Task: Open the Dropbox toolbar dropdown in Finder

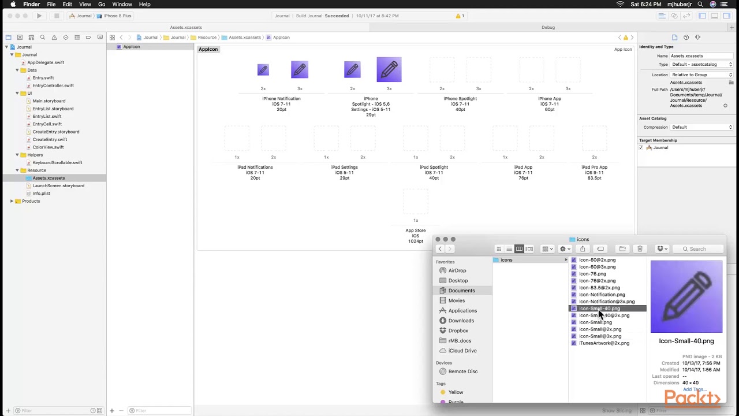Action: [x=662, y=249]
